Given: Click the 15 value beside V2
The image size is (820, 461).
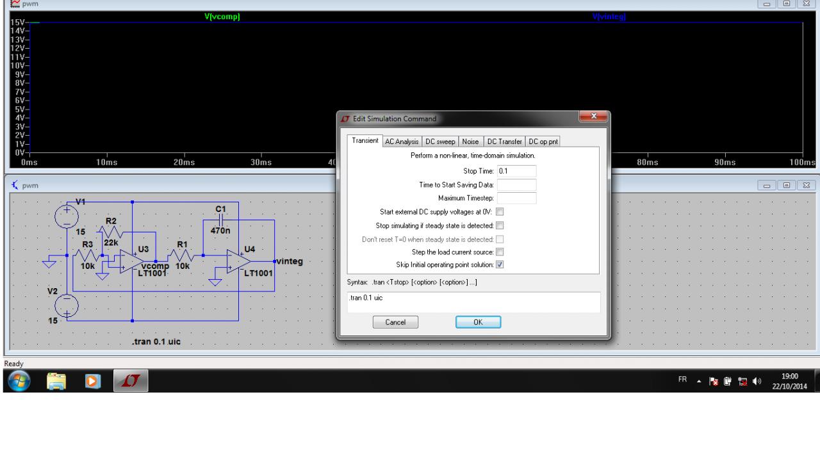Looking at the screenshot, I should (x=54, y=320).
